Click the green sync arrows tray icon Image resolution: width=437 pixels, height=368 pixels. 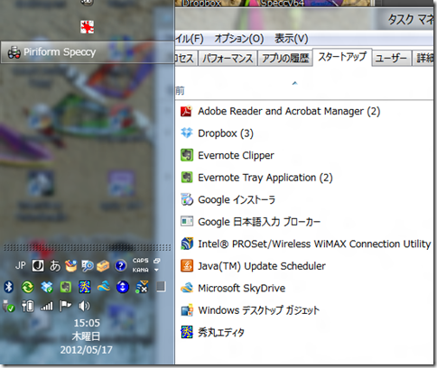pos(27,287)
